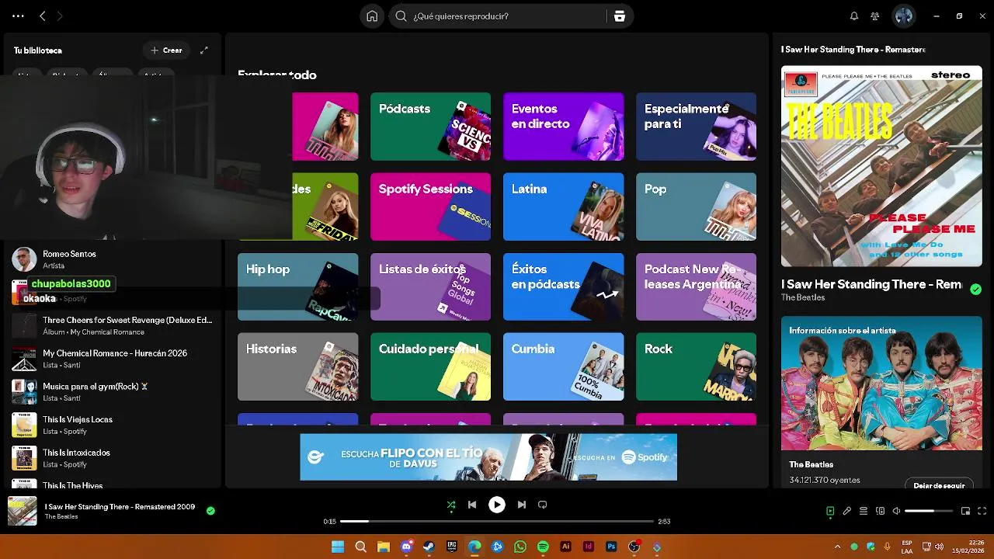Open the Listas de éxitos card
This screenshot has width=994, height=559.
(430, 286)
